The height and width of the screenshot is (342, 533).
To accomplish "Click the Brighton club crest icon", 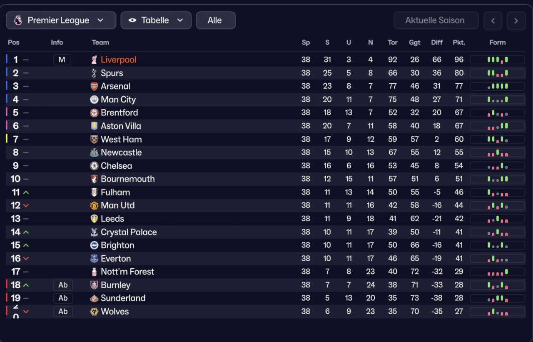I will pyautogui.click(x=94, y=245).
